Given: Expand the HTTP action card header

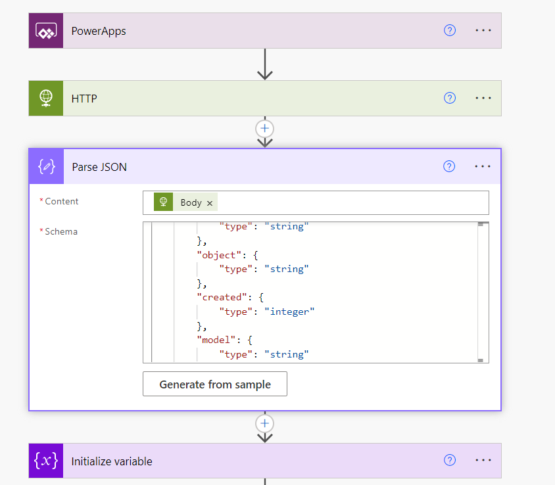Looking at the screenshot, I should 250,99.
